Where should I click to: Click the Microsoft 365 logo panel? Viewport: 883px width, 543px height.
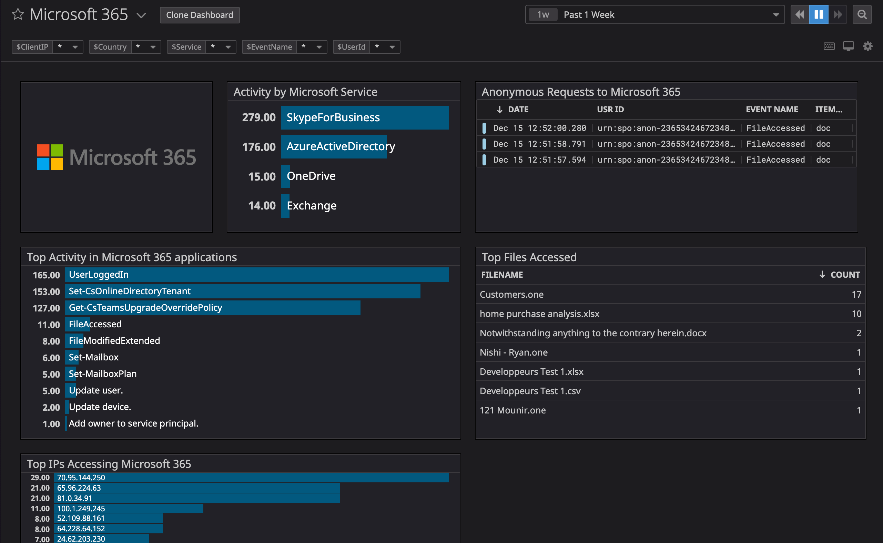pyautogui.click(x=116, y=157)
